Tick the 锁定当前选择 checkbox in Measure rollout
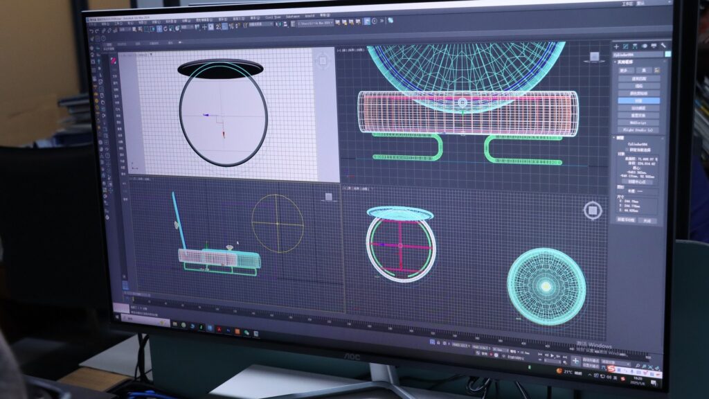This screenshot has width=709, height=399. (x=627, y=150)
